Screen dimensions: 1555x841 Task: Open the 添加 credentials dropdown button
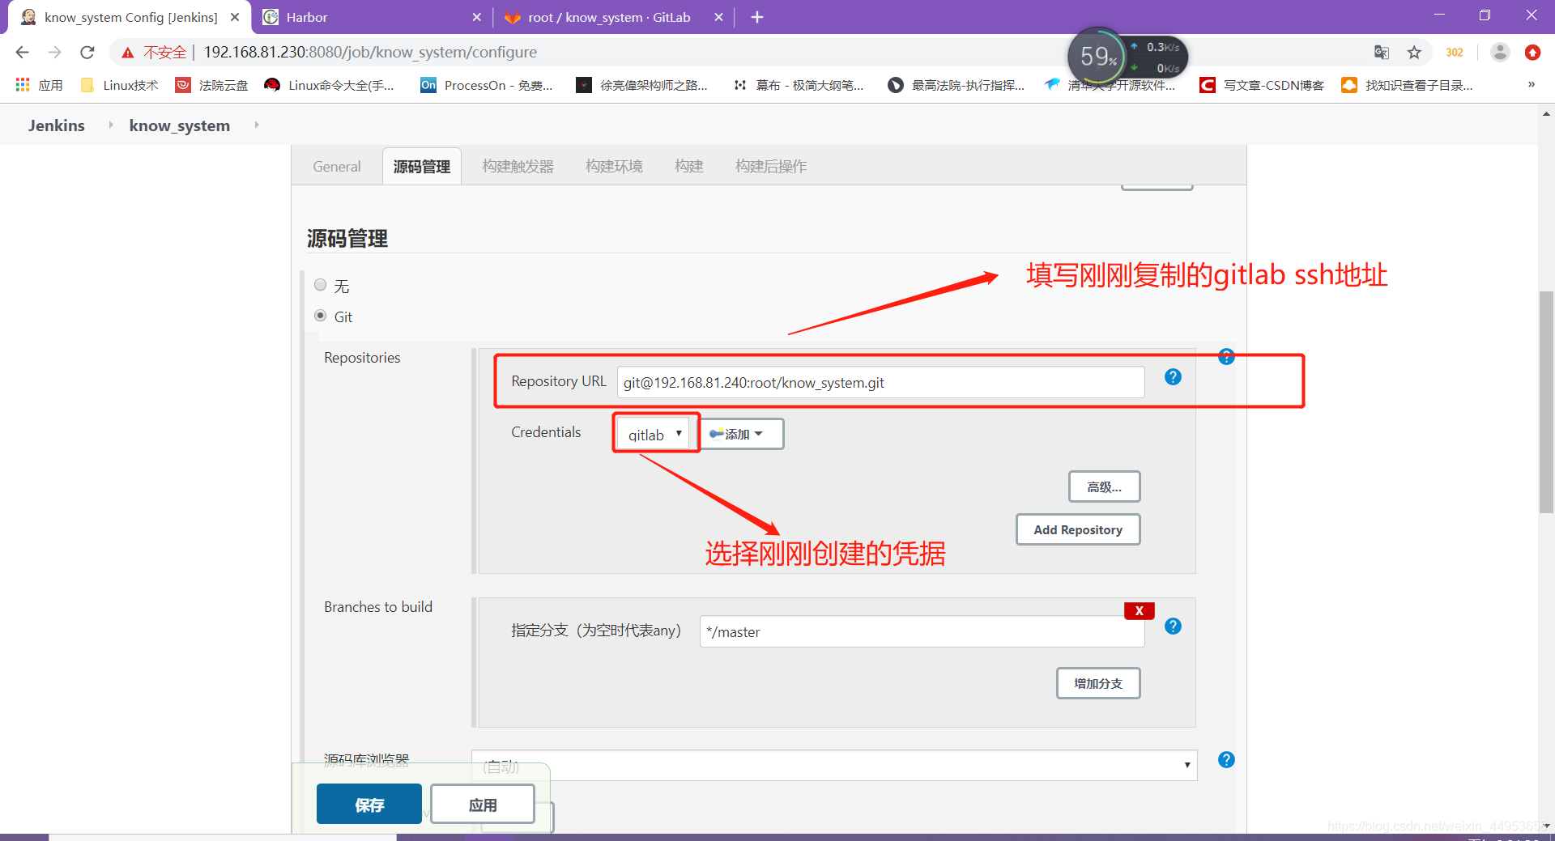[x=741, y=434]
